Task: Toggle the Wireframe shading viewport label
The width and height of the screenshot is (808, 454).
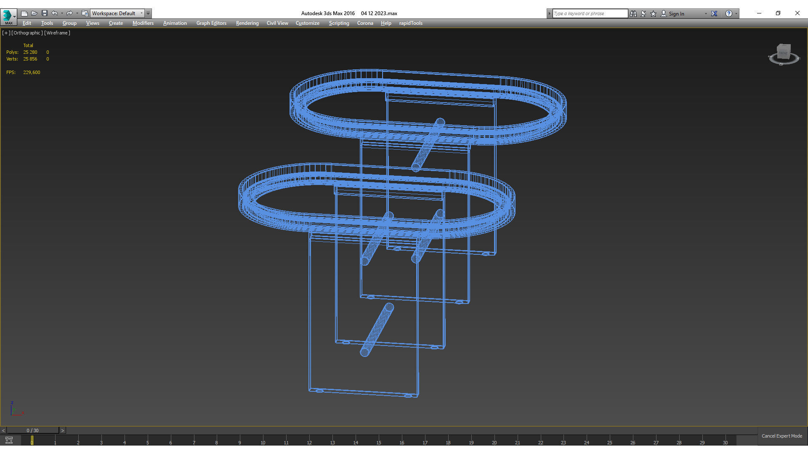Action: [x=57, y=33]
